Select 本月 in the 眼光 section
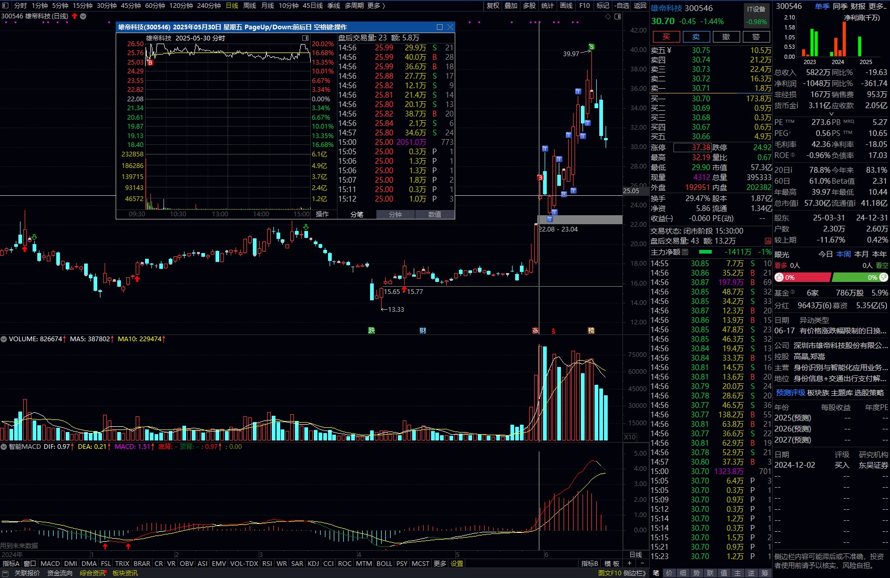 coord(862,254)
